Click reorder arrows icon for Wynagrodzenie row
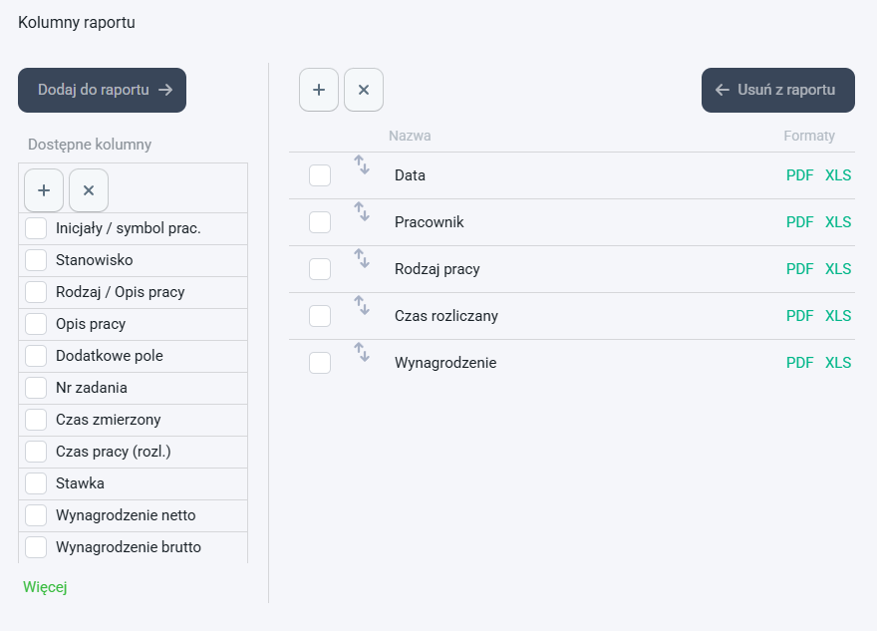The image size is (877, 631). [362, 353]
